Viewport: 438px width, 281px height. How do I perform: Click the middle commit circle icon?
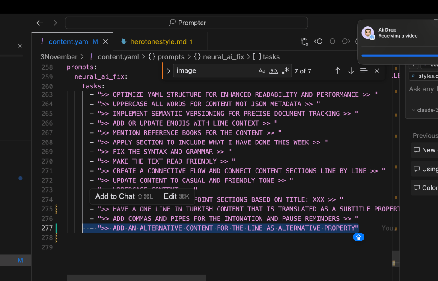click(x=332, y=41)
